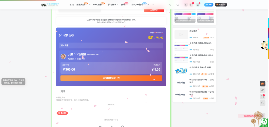269x127 pixels.
Task: Click the top-left gallery thumbnail in sidebar
Action: click(185, 16)
